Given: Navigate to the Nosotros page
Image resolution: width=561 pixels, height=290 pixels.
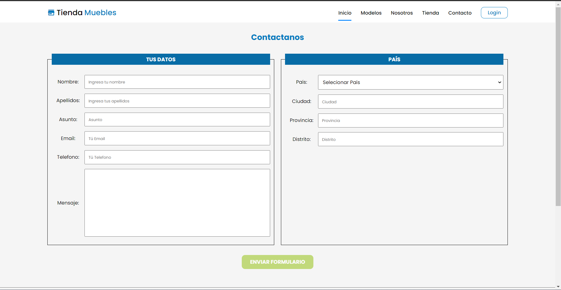Looking at the screenshot, I should [x=402, y=13].
